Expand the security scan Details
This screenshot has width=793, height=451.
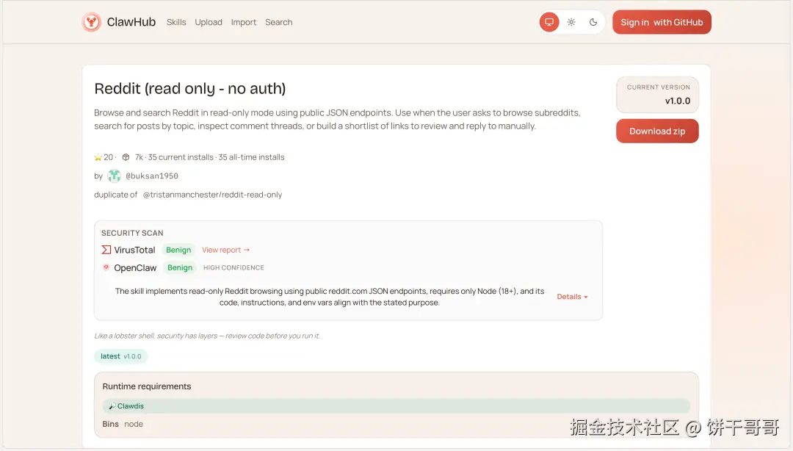tap(572, 297)
